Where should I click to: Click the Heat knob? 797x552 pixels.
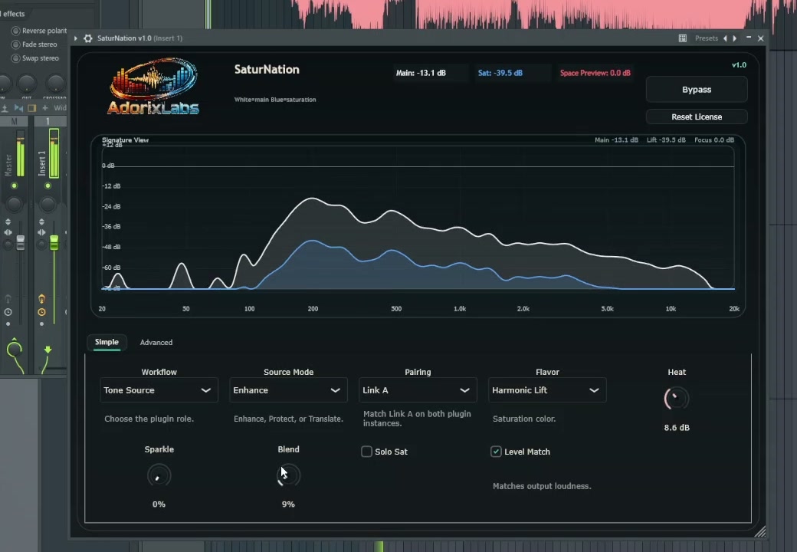point(677,399)
